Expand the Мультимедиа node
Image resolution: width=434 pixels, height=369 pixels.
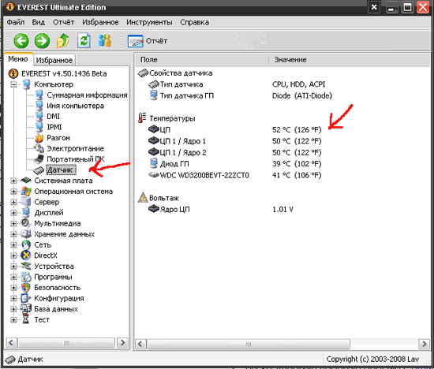pos(13,223)
